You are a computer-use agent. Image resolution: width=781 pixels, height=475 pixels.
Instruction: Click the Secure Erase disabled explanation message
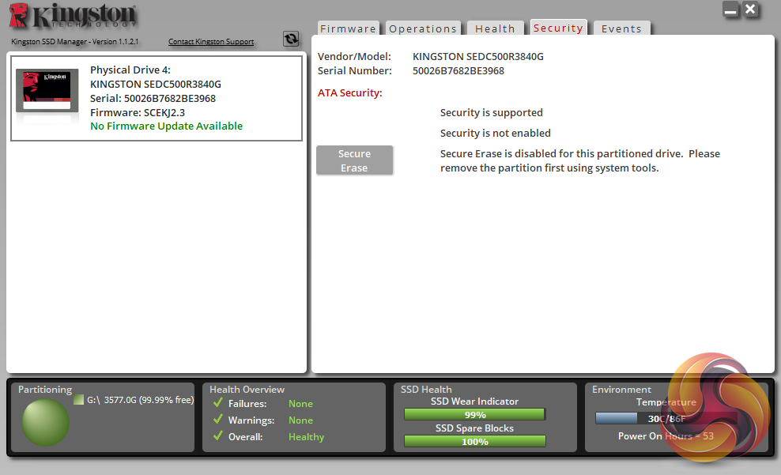point(580,160)
